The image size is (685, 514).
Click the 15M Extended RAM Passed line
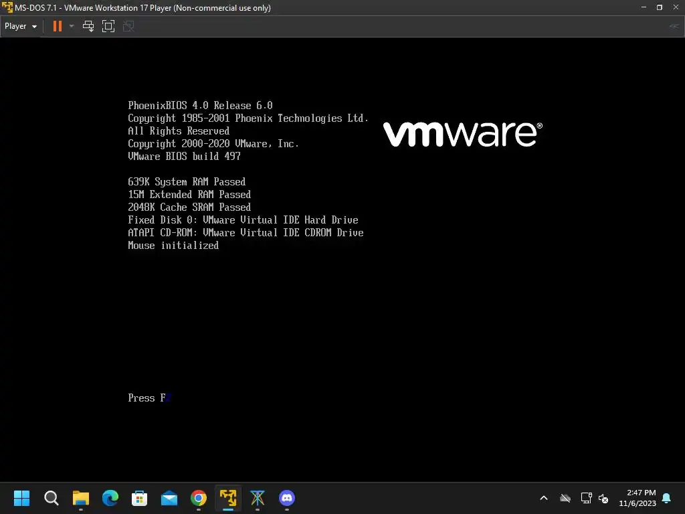[x=189, y=194]
